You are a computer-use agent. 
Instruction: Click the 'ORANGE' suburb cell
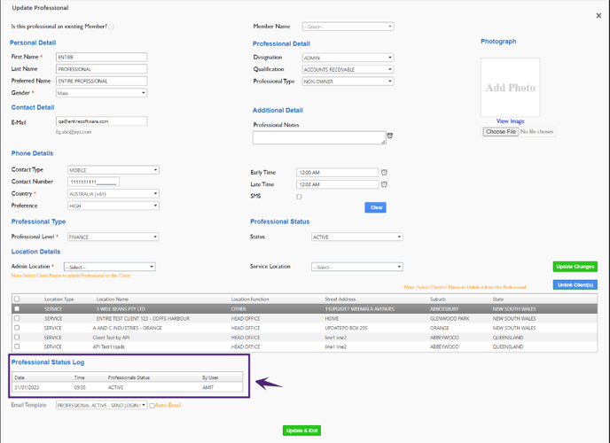440,328
